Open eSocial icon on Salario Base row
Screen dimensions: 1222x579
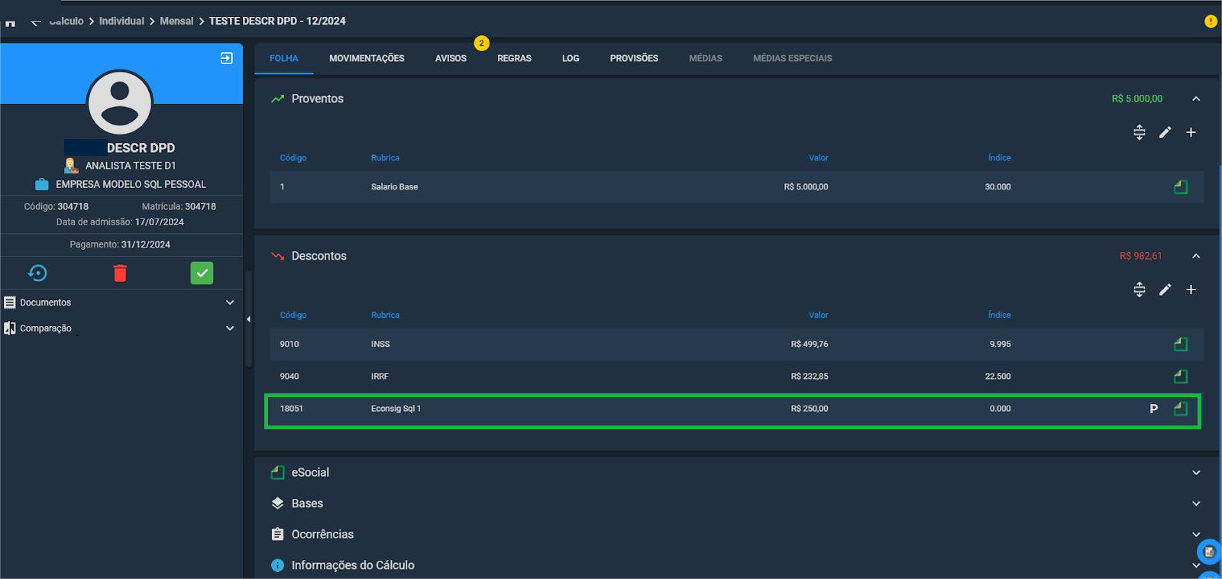click(x=1181, y=186)
